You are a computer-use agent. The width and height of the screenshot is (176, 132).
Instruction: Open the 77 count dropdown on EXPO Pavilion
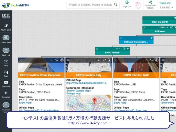tap(118, 49)
